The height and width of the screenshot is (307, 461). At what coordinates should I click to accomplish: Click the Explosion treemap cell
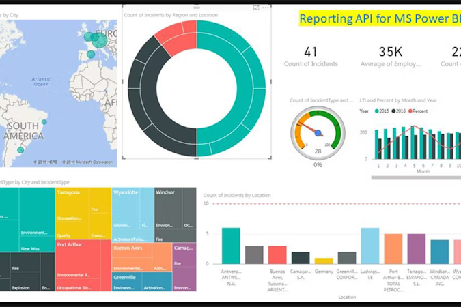pos(25,282)
